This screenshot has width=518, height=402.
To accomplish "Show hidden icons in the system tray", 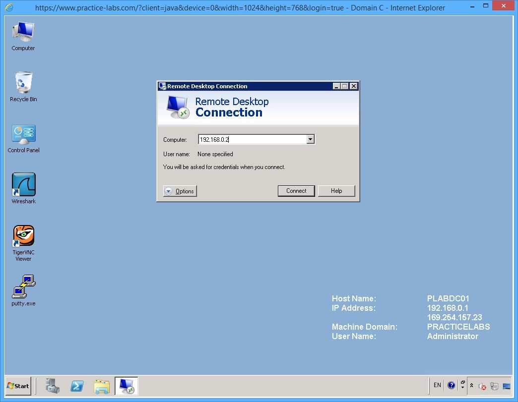I will [472, 385].
